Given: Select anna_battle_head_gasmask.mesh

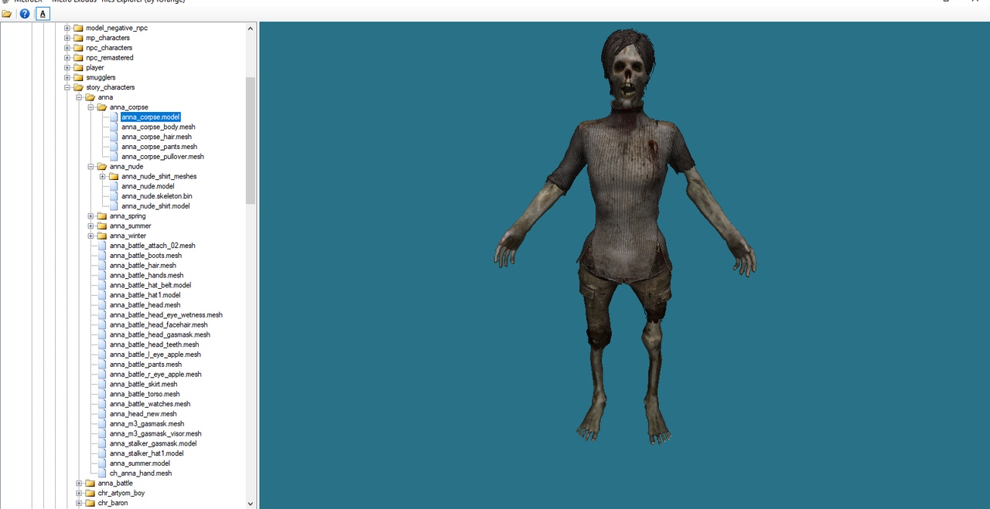Looking at the screenshot, I should pos(159,335).
